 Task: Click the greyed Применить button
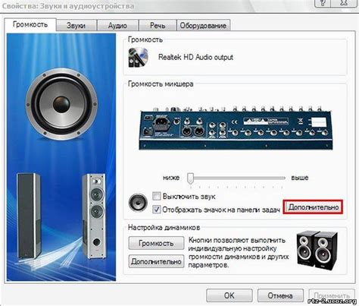332,295
